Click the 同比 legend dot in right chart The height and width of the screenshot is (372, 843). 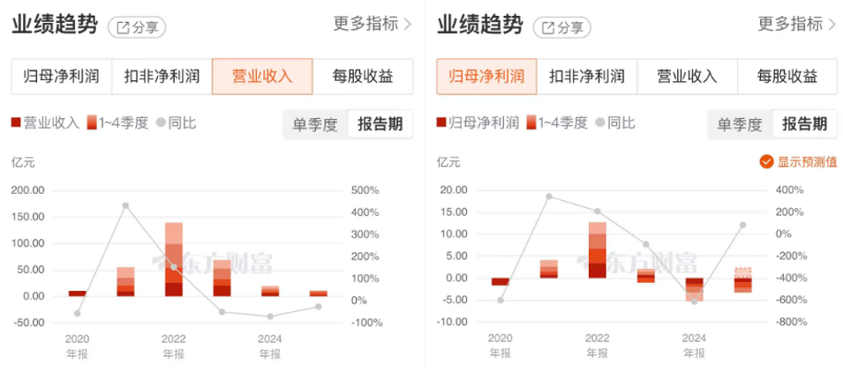click(600, 123)
